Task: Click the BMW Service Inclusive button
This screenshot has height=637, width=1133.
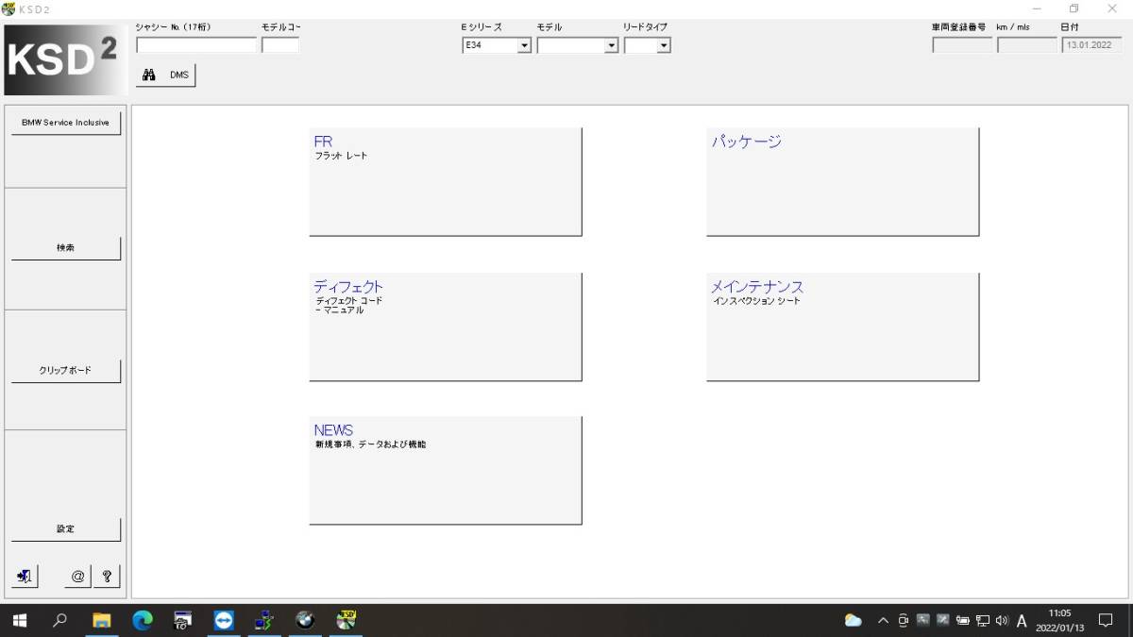Action: (66, 123)
